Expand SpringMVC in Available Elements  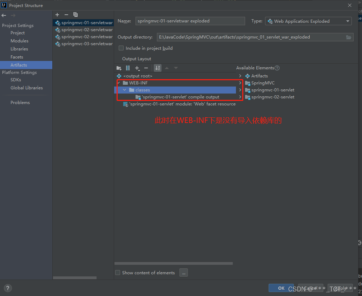tap(240, 83)
